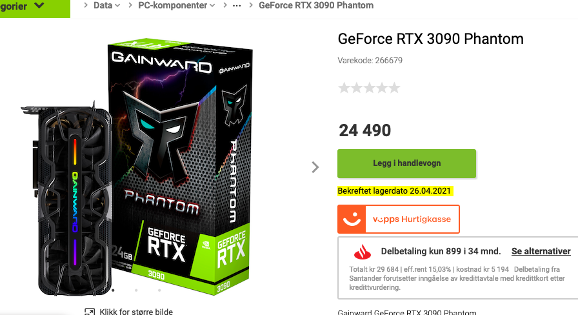Select the third image carousel dot

click(x=159, y=290)
